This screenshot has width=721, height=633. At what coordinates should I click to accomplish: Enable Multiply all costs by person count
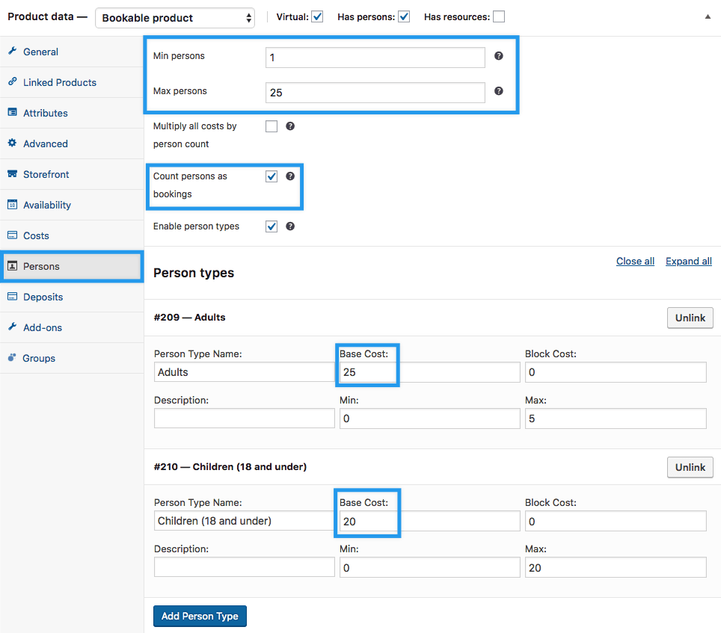(x=271, y=126)
